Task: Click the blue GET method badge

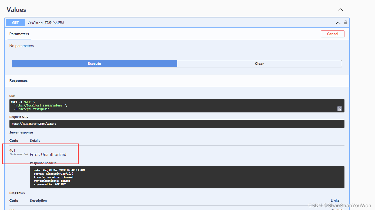Action: 15,22
